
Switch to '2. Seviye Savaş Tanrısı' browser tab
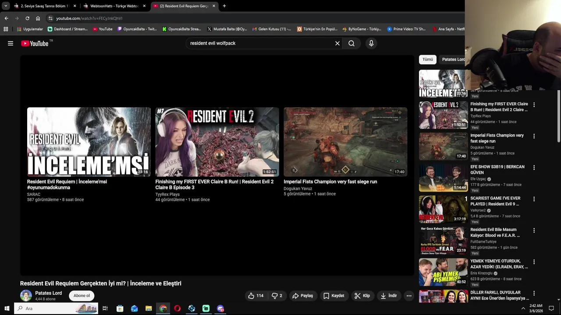45,6
